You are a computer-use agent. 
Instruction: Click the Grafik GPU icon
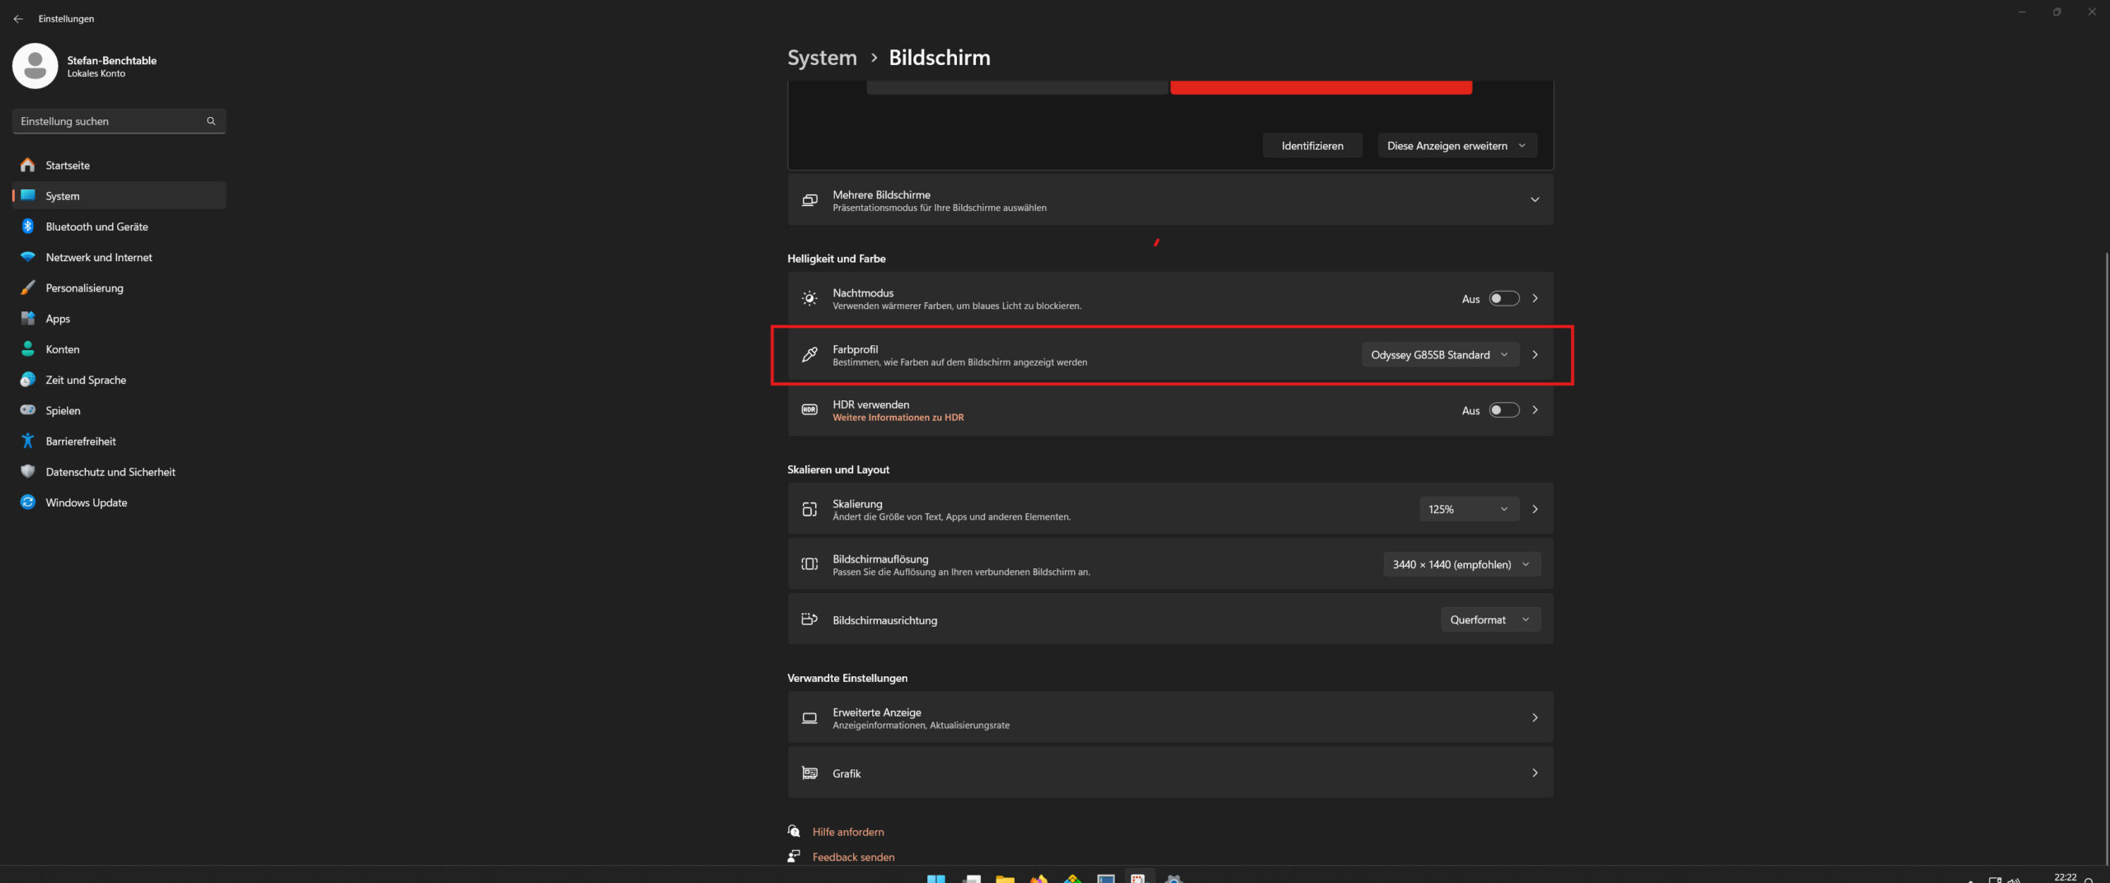809,773
